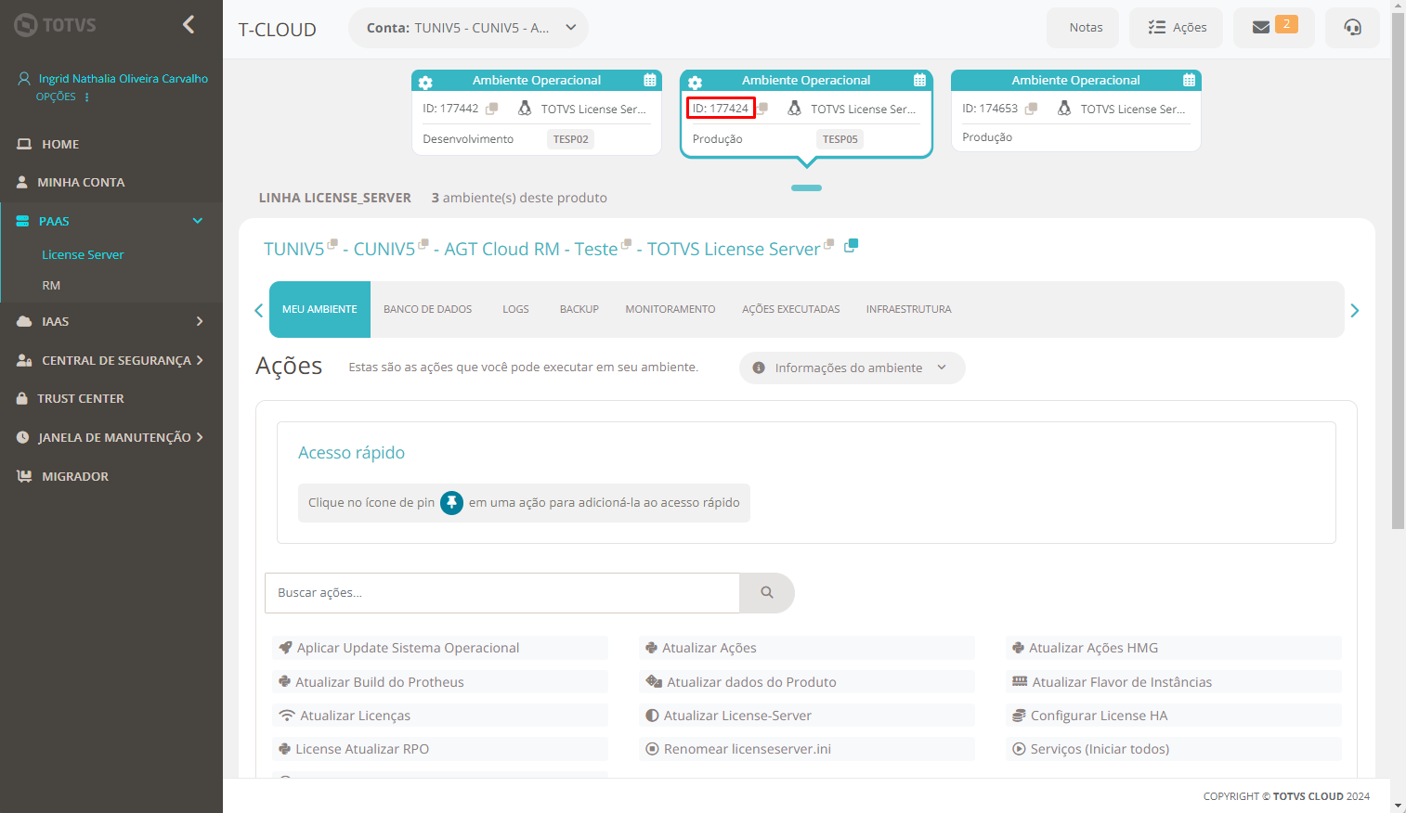The width and height of the screenshot is (1406, 813).
Task: Select the Meu Ambiente tab
Action: coord(319,309)
